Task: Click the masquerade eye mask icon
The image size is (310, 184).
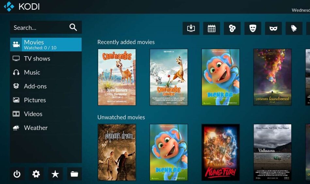Action: 273,28
